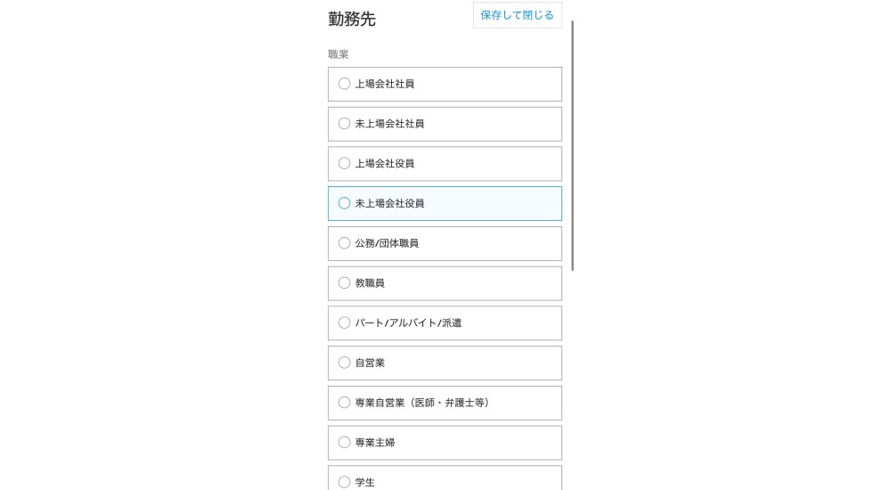This screenshot has width=891, height=490.
Task: Select the 上場会社社員 radio button
Action: 344,84
